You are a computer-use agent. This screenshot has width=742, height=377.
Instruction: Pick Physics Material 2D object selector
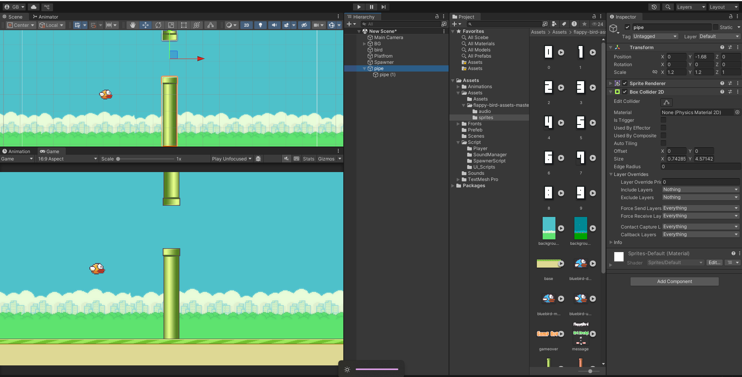[737, 113]
